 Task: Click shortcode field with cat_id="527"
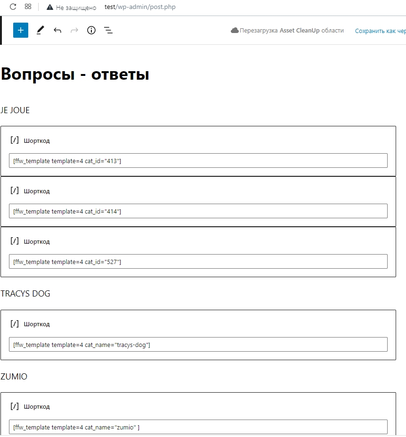tap(198, 262)
